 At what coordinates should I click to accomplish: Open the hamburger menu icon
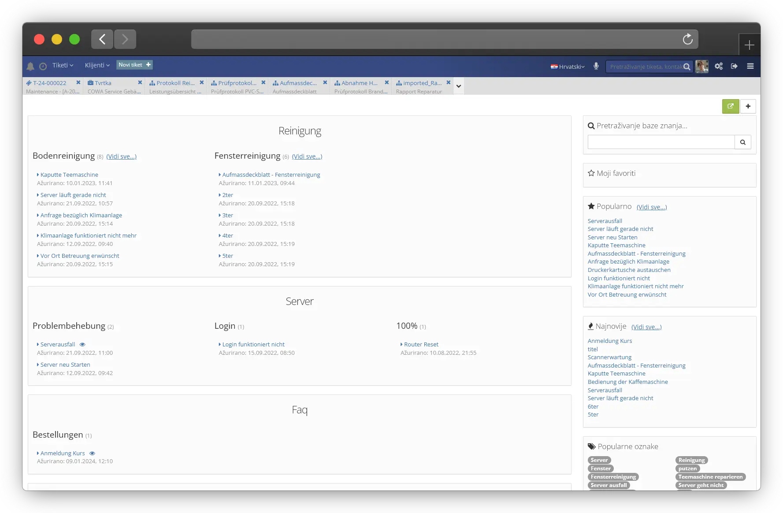[x=750, y=66]
